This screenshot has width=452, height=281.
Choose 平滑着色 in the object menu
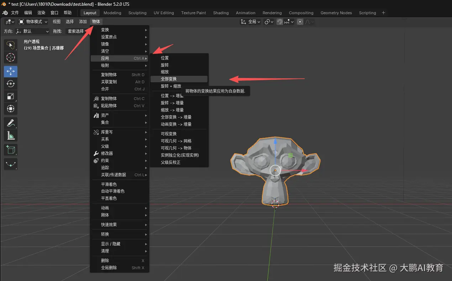pyautogui.click(x=120, y=184)
